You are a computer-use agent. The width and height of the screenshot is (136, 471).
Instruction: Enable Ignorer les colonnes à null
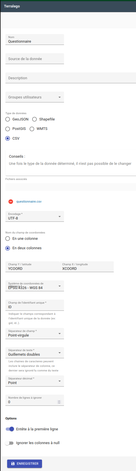(x=9, y=443)
